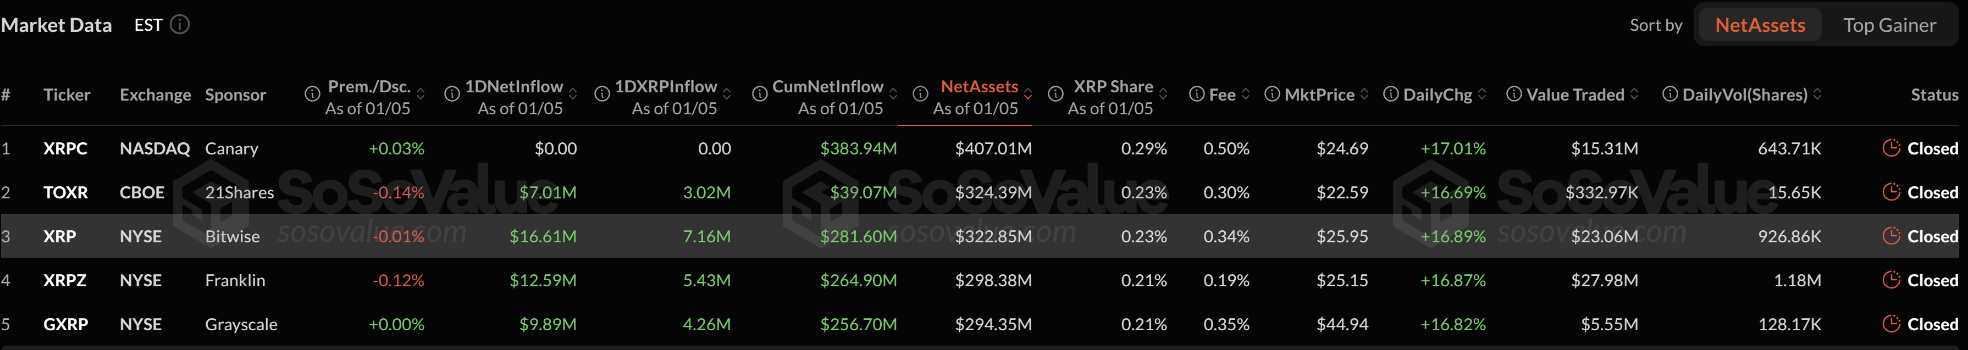
Task: Click the sort arrows on DailyChg column
Action: (1482, 94)
